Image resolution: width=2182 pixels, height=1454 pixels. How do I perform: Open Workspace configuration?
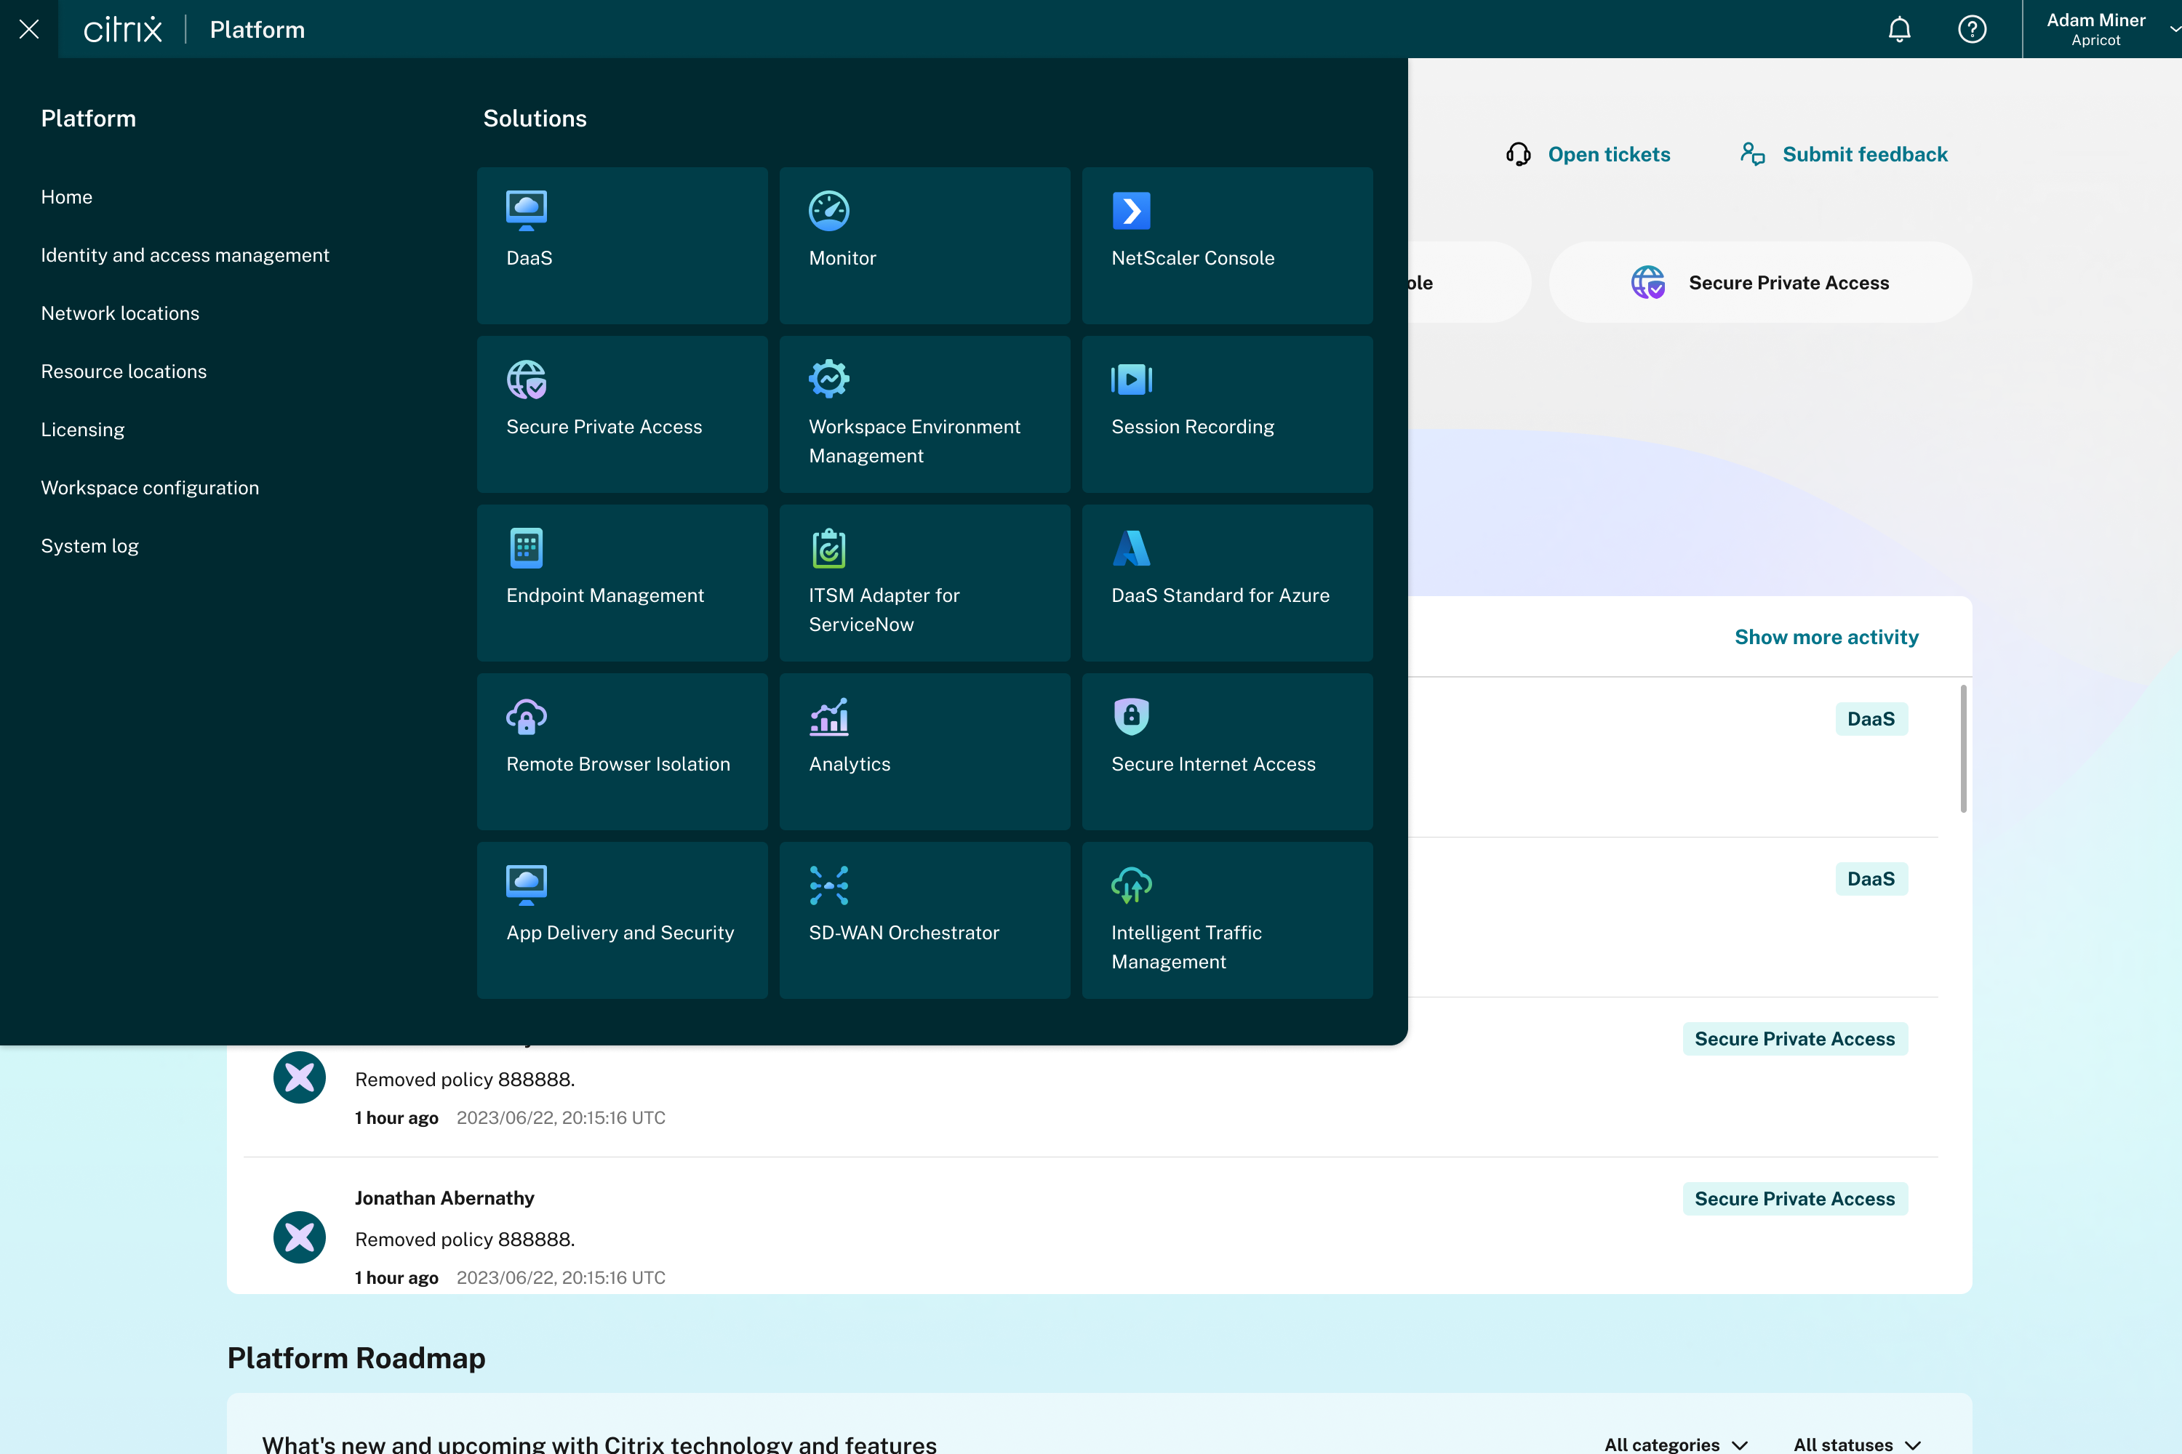point(149,488)
